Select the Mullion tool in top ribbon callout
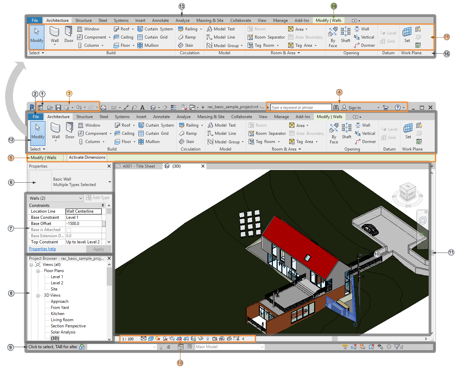Image resolution: width=456 pixels, height=384 pixels. click(x=148, y=45)
